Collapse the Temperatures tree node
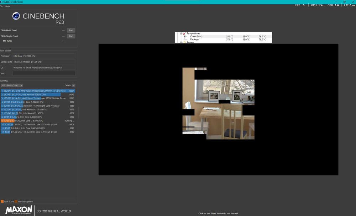 (x=181, y=33)
